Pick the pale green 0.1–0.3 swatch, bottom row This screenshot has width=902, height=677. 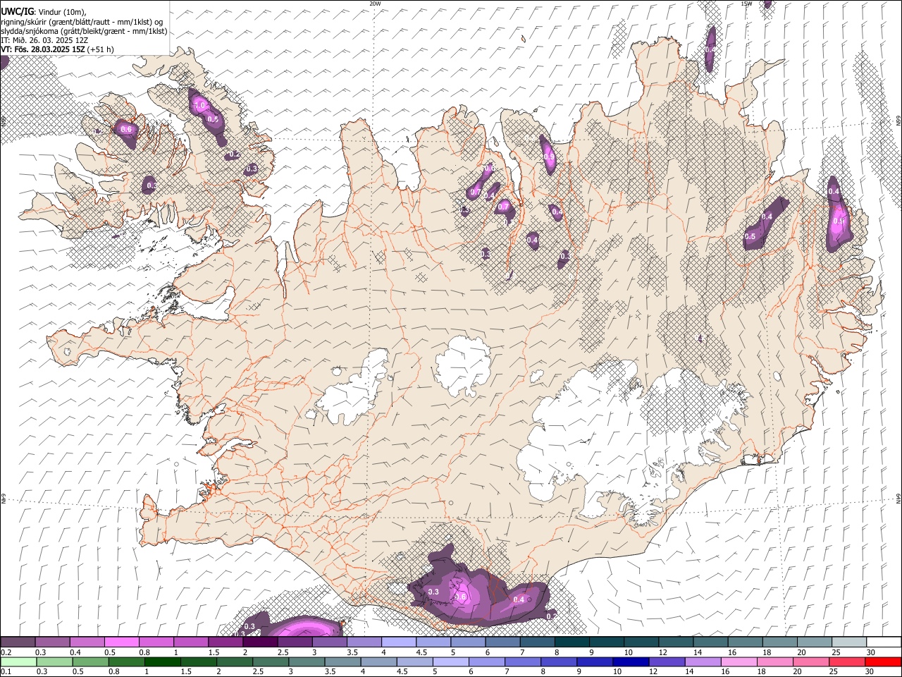pos(18,662)
